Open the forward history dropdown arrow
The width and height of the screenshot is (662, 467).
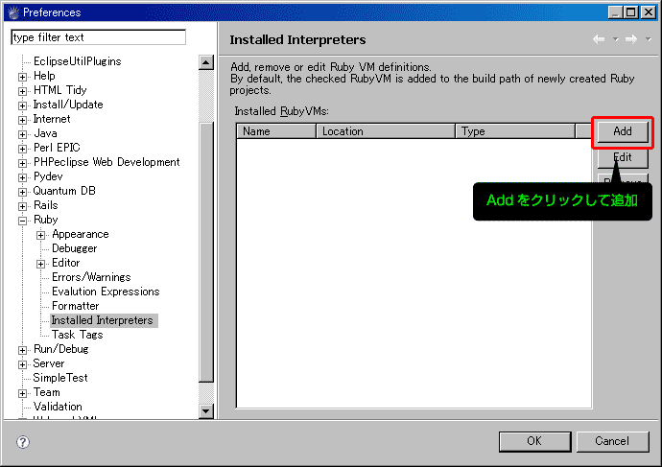[x=649, y=39]
